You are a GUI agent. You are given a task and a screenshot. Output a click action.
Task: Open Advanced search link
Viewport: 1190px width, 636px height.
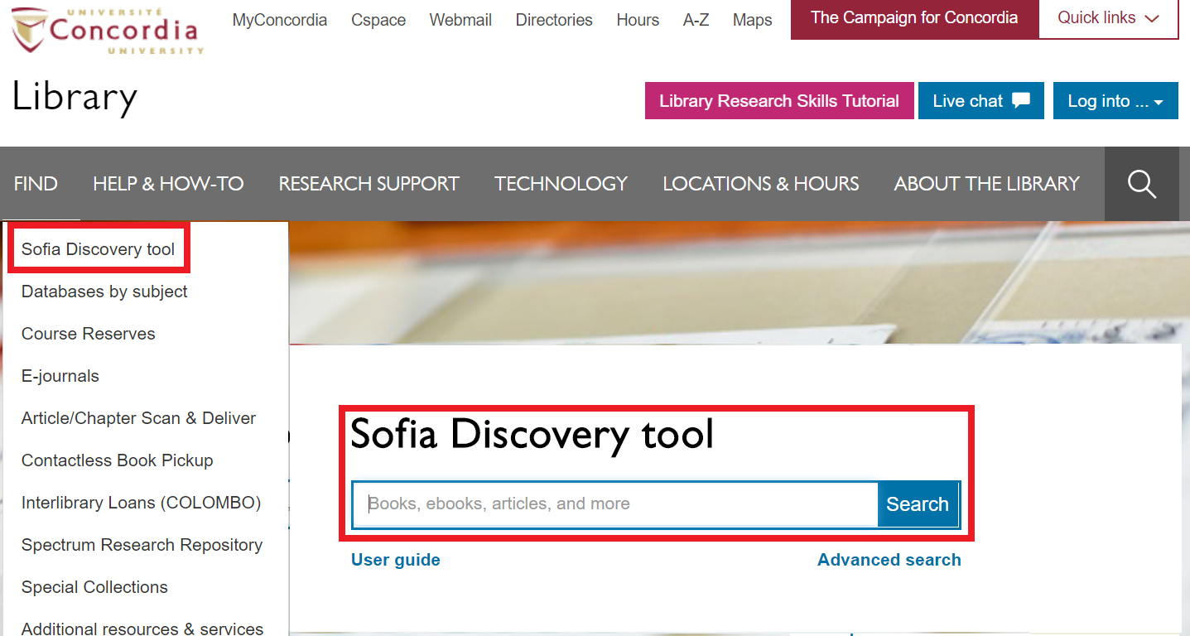889,560
